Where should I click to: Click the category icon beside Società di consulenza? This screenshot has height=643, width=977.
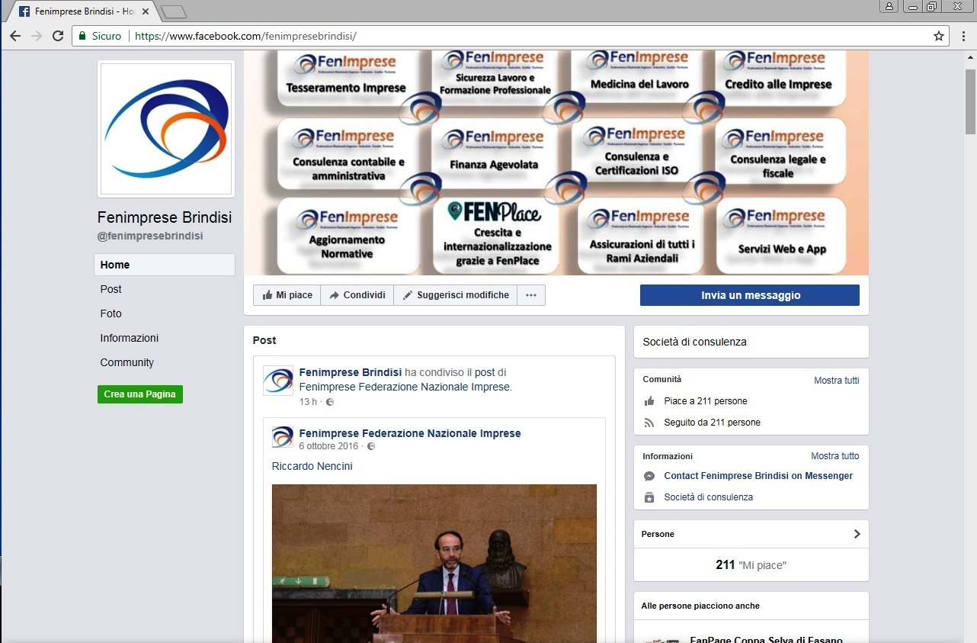click(x=649, y=497)
